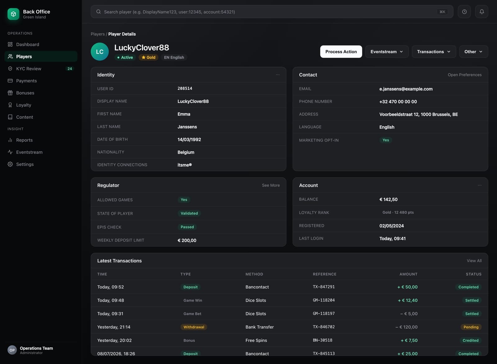This screenshot has height=364, width=497.
Task: Click the Active status badge
Action: click(125, 57)
